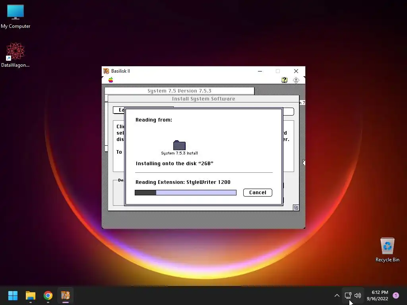Click the System 7.5.3 Install folder icon
The height and width of the screenshot is (305, 407).
(x=179, y=145)
